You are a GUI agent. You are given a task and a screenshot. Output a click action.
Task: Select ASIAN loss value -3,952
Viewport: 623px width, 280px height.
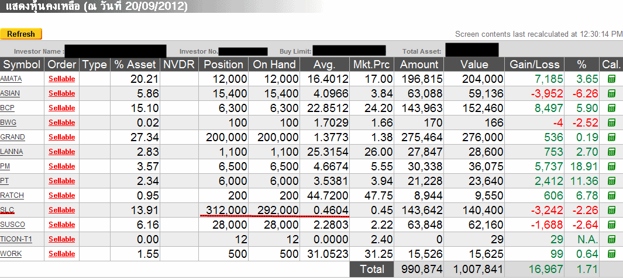(546, 93)
